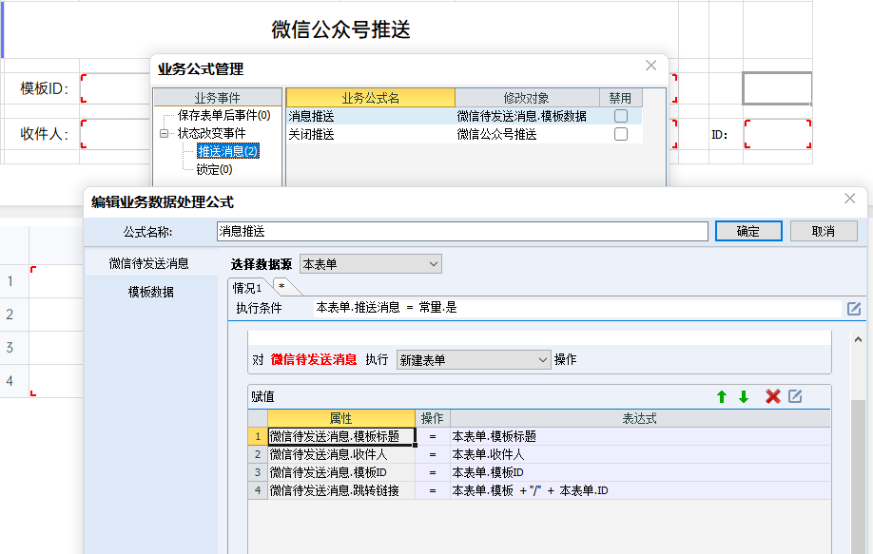Move assignment row down with green arrow

tap(744, 396)
